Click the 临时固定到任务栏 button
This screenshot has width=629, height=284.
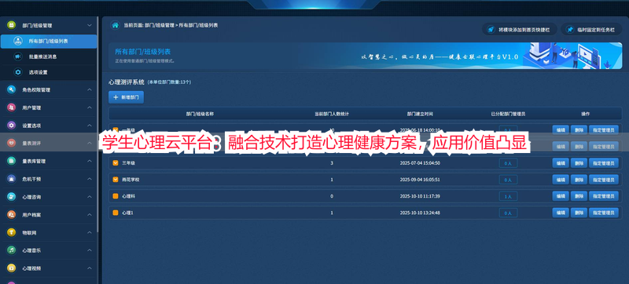(592, 30)
